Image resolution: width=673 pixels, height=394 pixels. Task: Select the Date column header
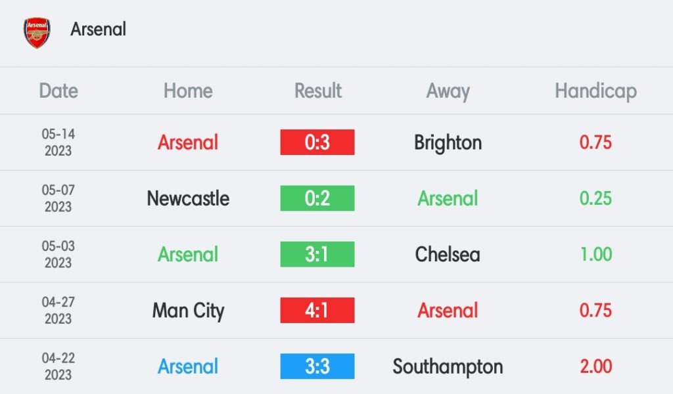[x=58, y=91]
